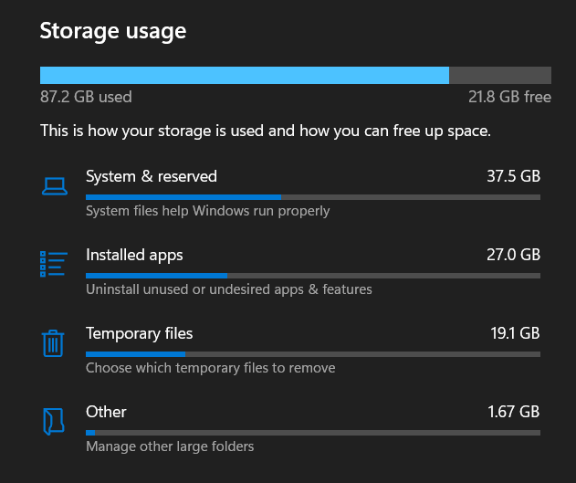The image size is (576, 483).
Task: Open the Installed apps category
Action: tap(134, 255)
